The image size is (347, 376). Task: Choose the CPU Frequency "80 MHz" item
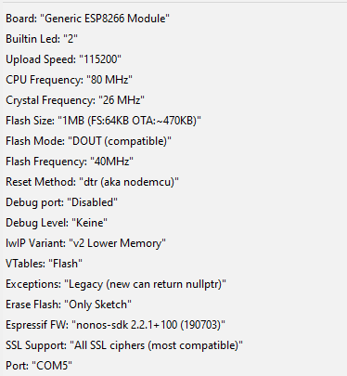pyautogui.click(x=173, y=80)
